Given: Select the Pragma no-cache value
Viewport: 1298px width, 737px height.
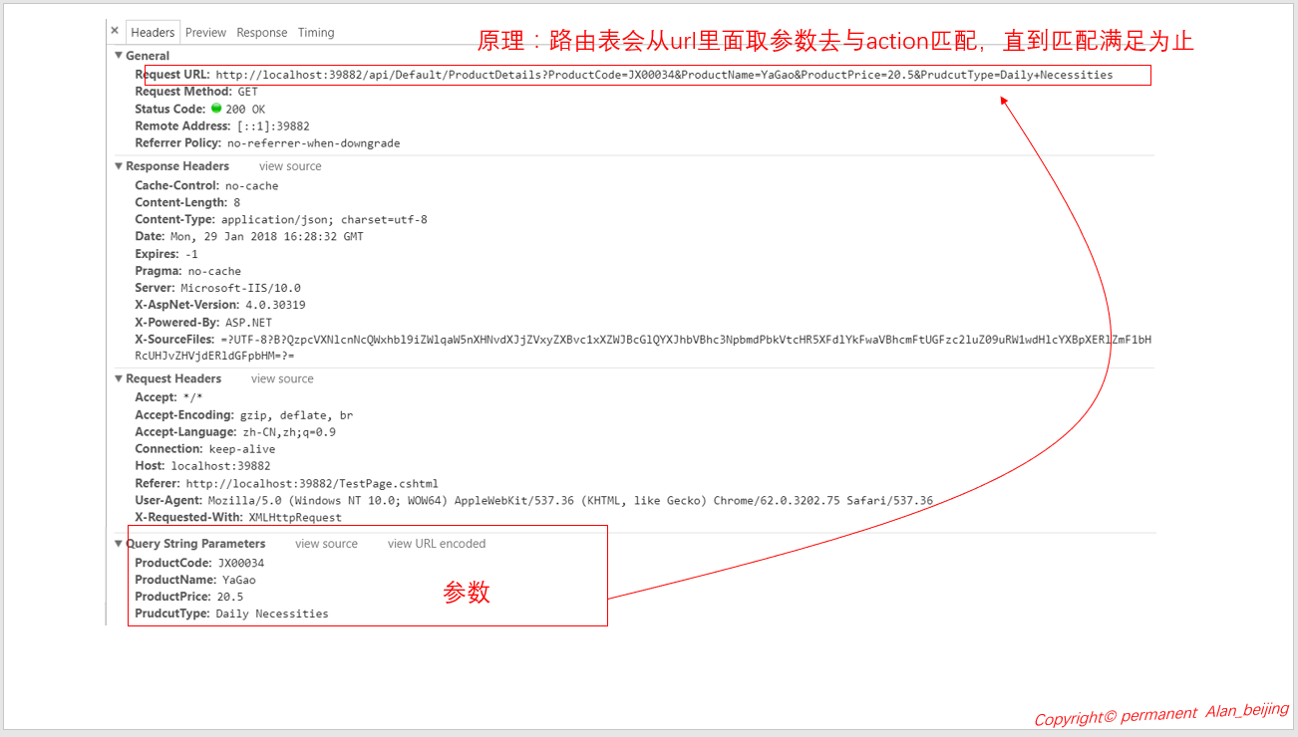Looking at the screenshot, I should click(x=214, y=271).
